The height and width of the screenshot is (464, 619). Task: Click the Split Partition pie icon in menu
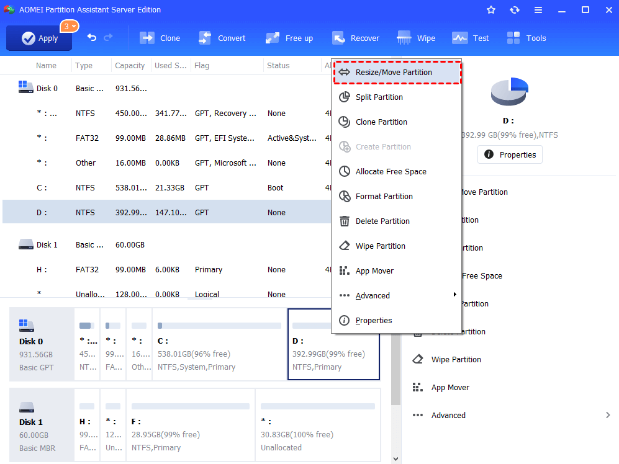tap(344, 97)
